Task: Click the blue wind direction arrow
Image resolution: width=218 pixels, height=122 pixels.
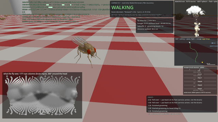Action: 213,43
